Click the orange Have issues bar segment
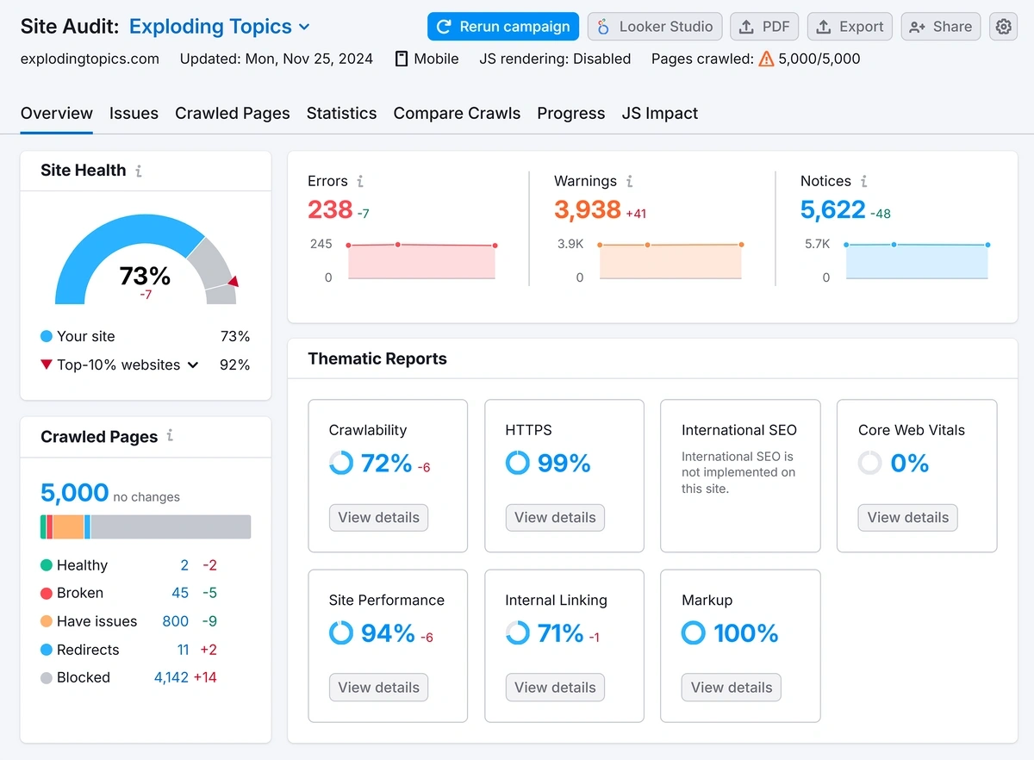The width and height of the screenshot is (1034, 760). (x=68, y=527)
